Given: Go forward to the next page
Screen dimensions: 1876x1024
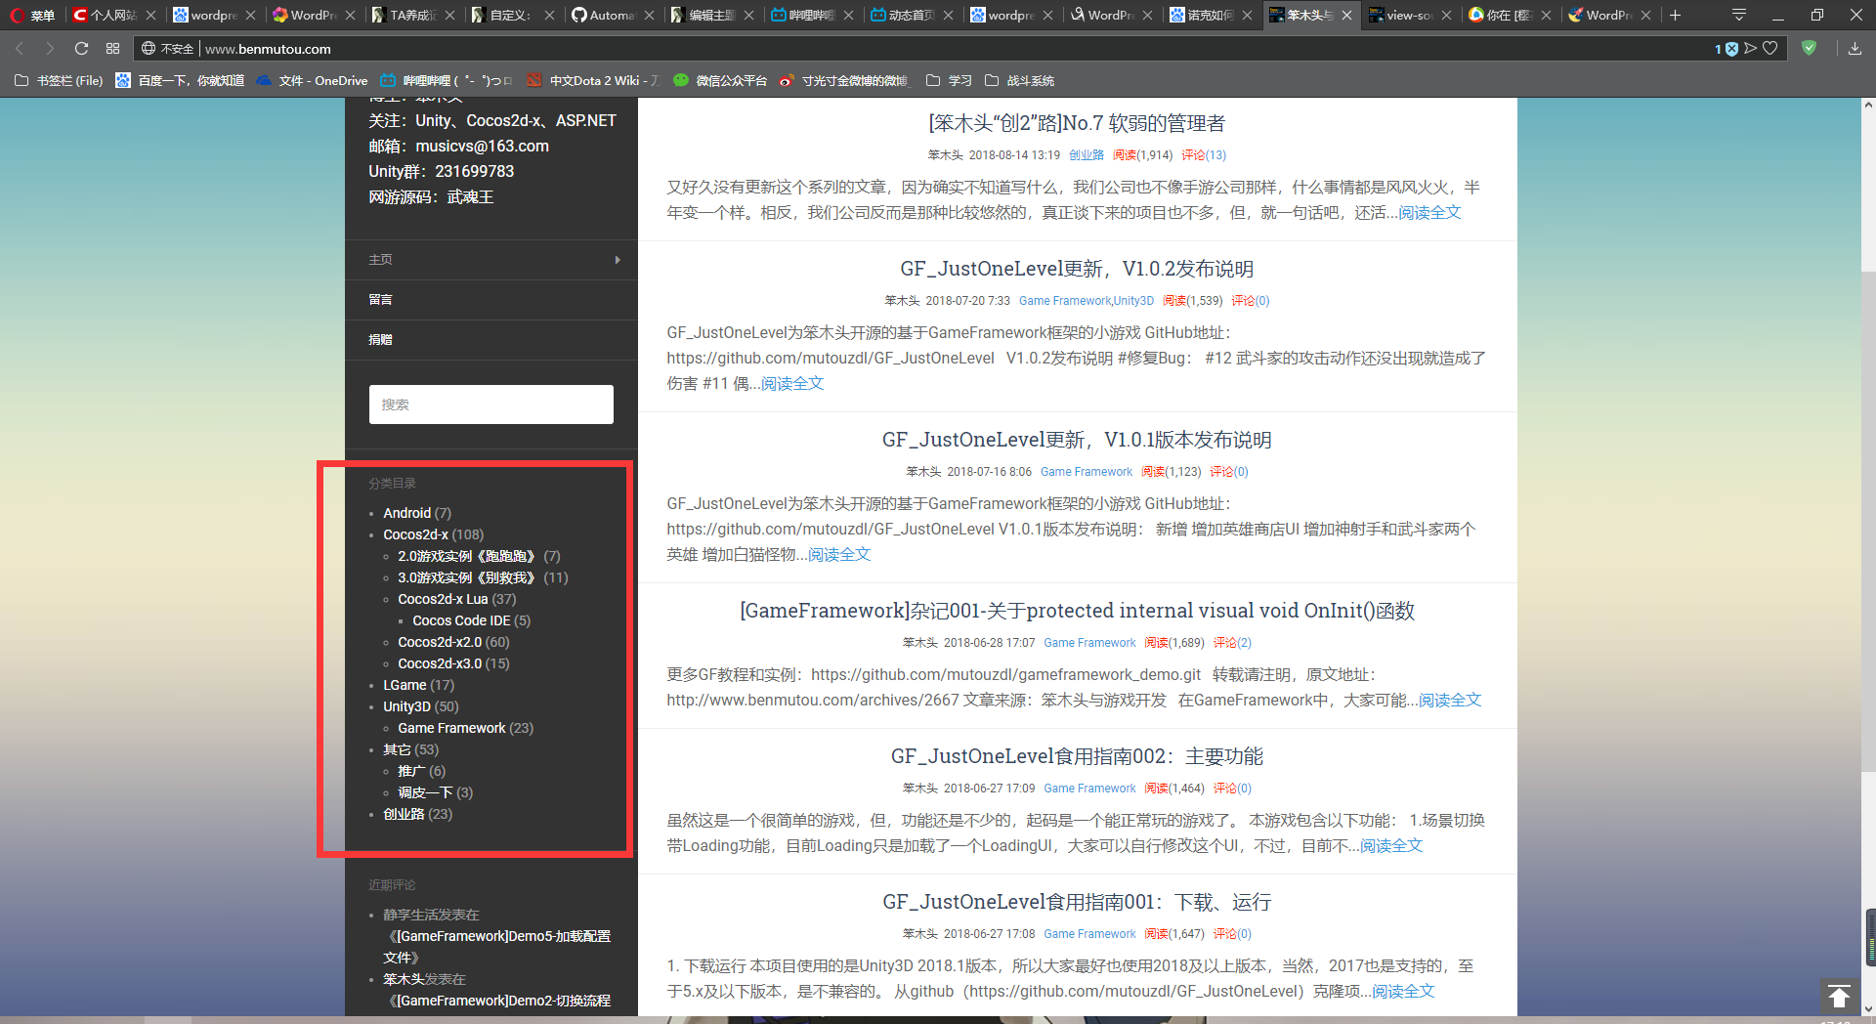Looking at the screenshot, I should (x=50, y=49).
